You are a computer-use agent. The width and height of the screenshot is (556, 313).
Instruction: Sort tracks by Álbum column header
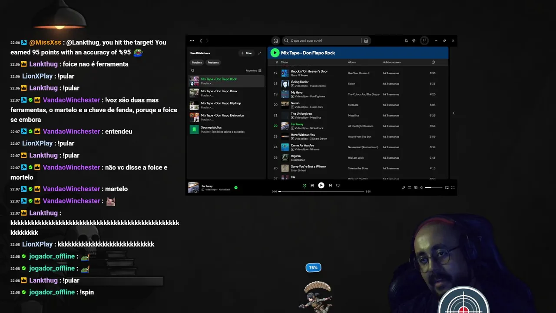click(352, 62)
